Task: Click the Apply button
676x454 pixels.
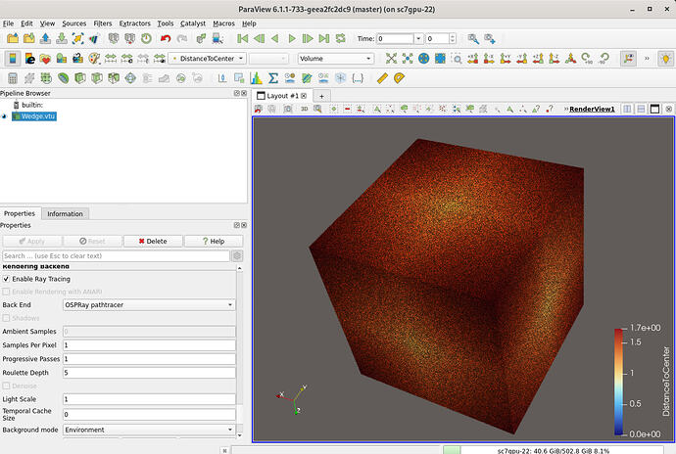Action: (32, 242)
